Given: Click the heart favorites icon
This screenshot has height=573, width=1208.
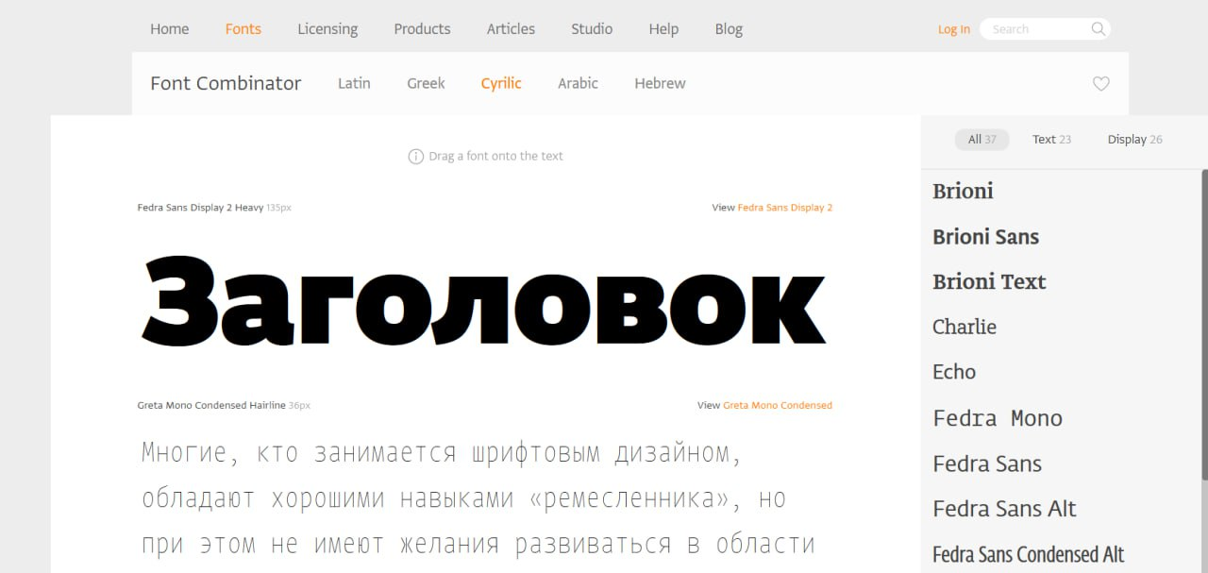Looking at the screenshot, I should [x=1100, y=84].
